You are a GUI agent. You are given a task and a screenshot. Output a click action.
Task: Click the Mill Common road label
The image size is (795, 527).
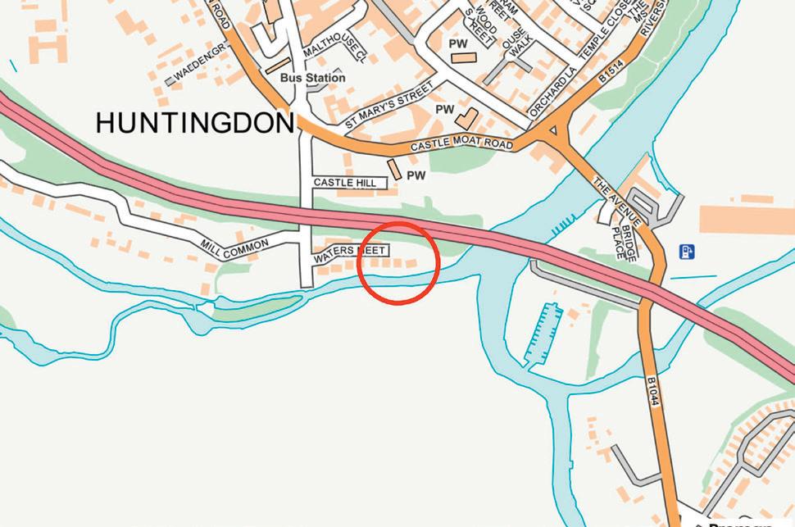tap(234, 248)
